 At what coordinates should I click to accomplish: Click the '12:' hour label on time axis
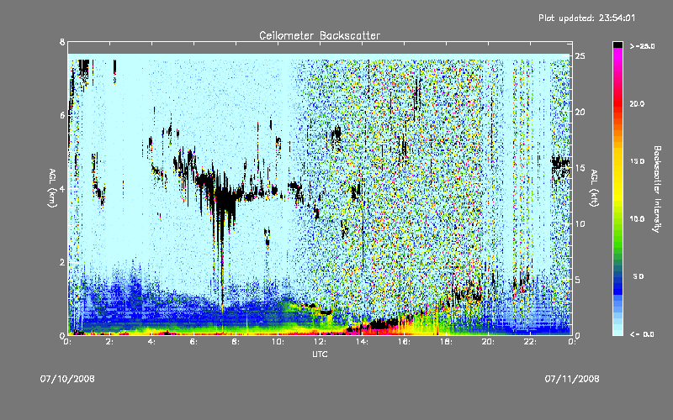(x=320, y=342)
